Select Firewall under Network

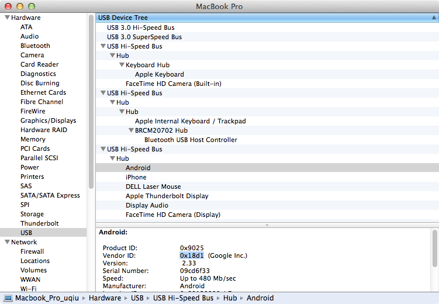32,251
